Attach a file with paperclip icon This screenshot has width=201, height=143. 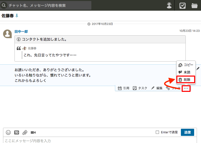[x=25, y=132]
